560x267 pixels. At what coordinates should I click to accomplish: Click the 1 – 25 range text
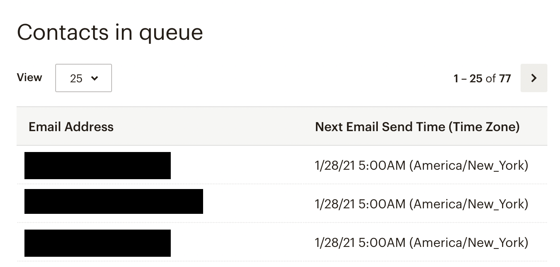pyautogui.click(x=468, y=78)
